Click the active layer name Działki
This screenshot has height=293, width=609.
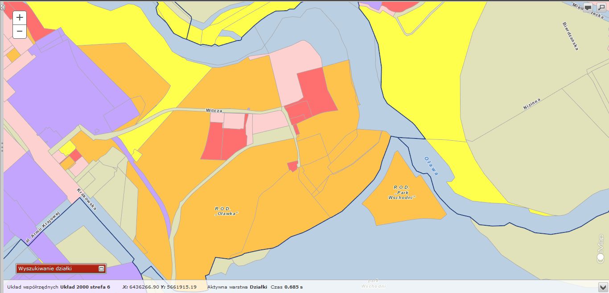coord(258,287)
